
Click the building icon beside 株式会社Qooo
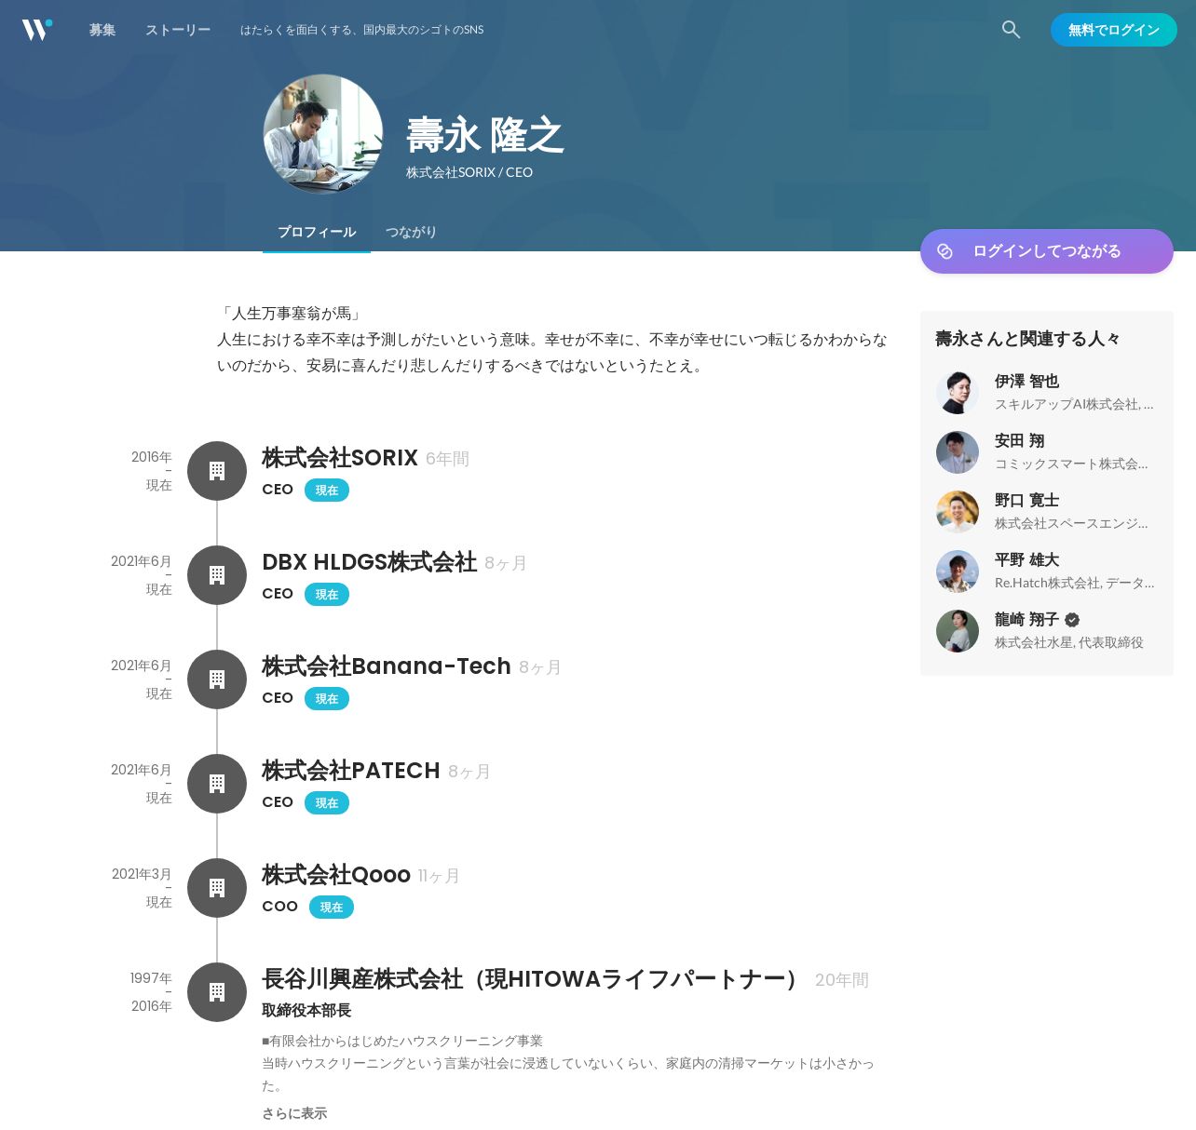217,888
